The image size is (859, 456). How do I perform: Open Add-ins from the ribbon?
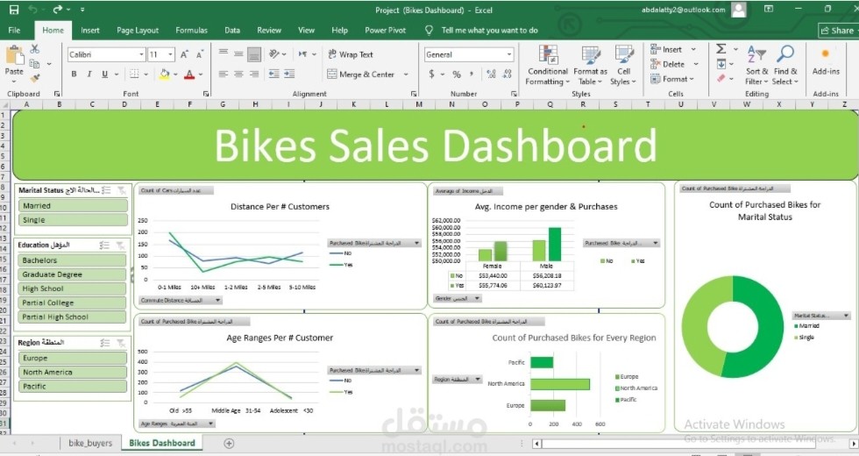[826, 61]
